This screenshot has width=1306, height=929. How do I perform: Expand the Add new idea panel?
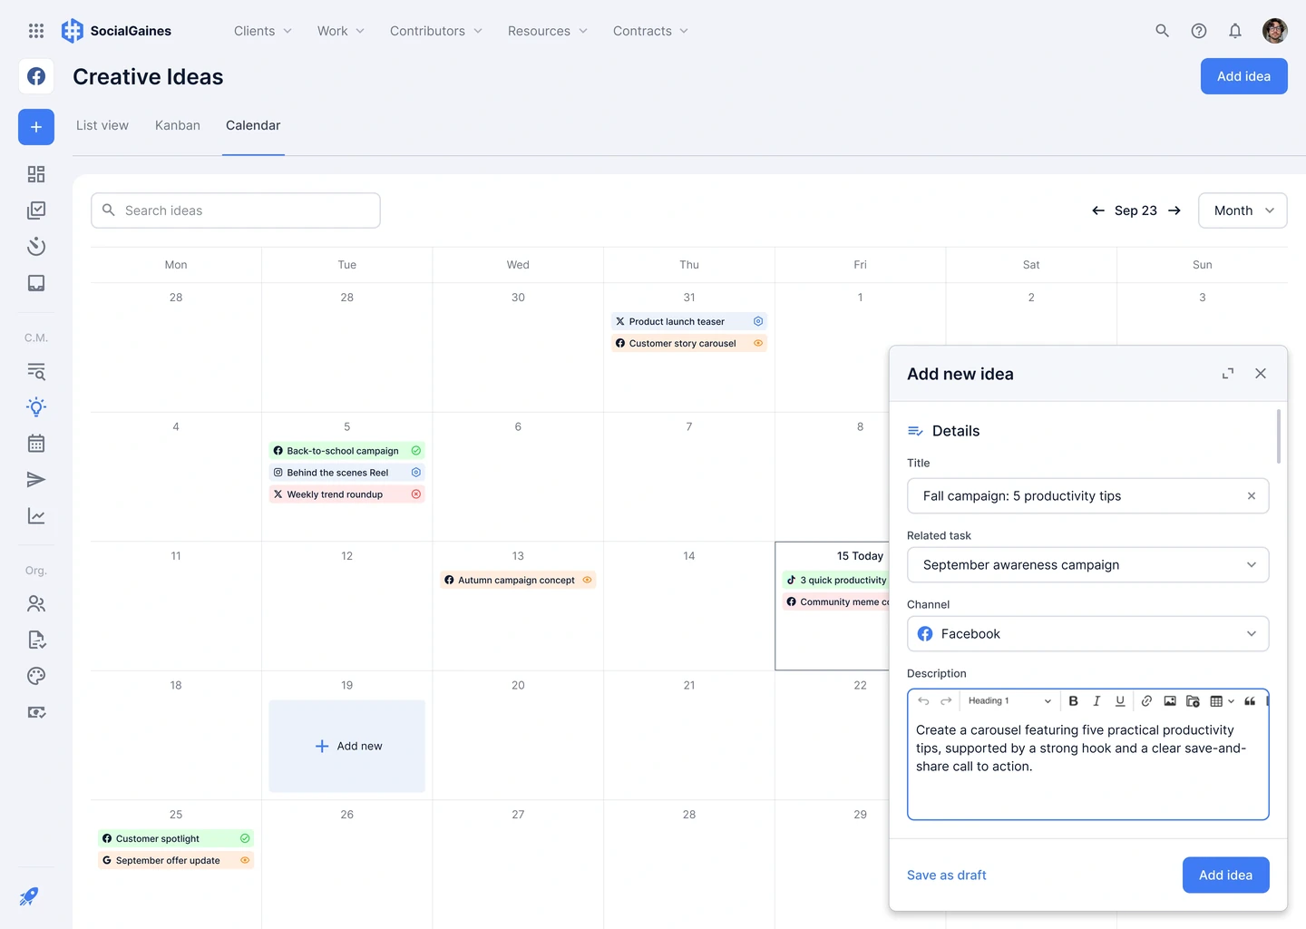click(1228, 374)
